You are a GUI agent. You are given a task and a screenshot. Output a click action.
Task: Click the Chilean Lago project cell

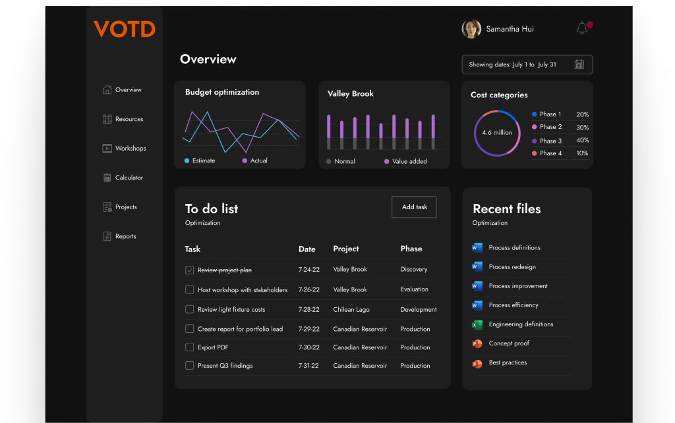[351, 309]
